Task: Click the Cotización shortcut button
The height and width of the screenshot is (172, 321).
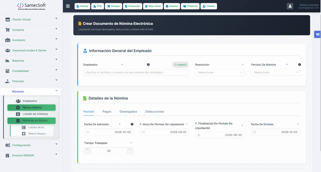Action: [133, 6]
